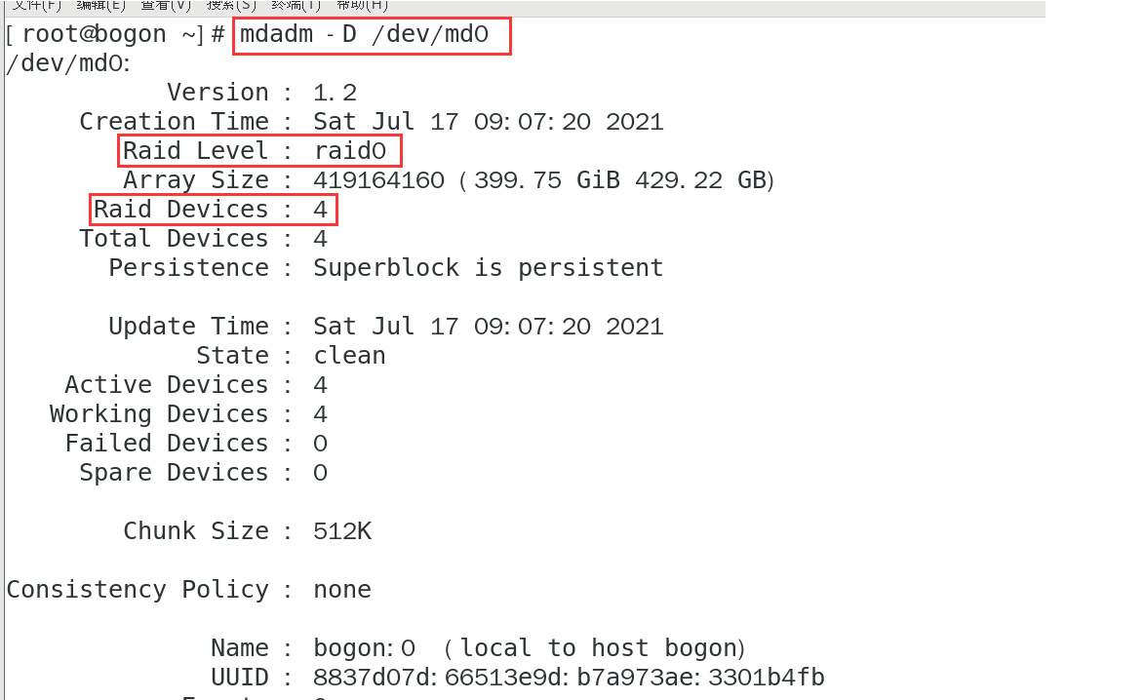1145x700 pixels.
Task: Open the 终端(T) Terminal menu
Action: point(296,5)
